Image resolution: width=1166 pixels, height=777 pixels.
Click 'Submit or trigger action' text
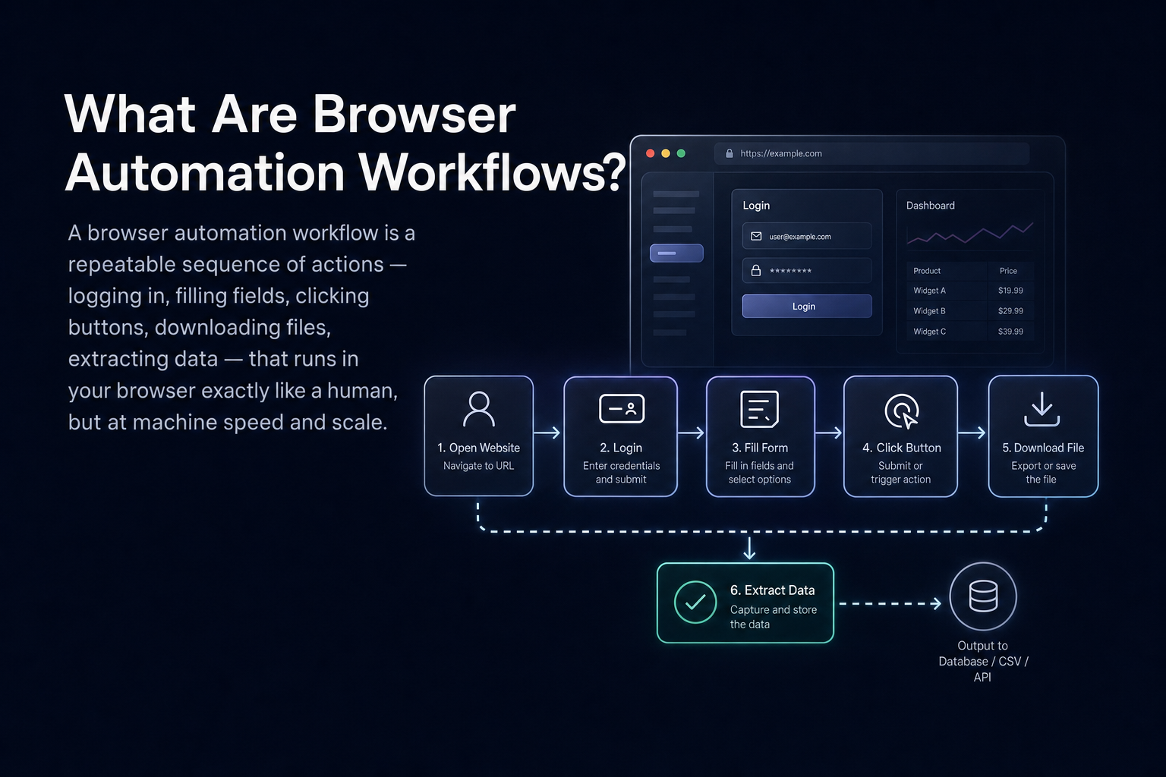(x=901, y=473)
